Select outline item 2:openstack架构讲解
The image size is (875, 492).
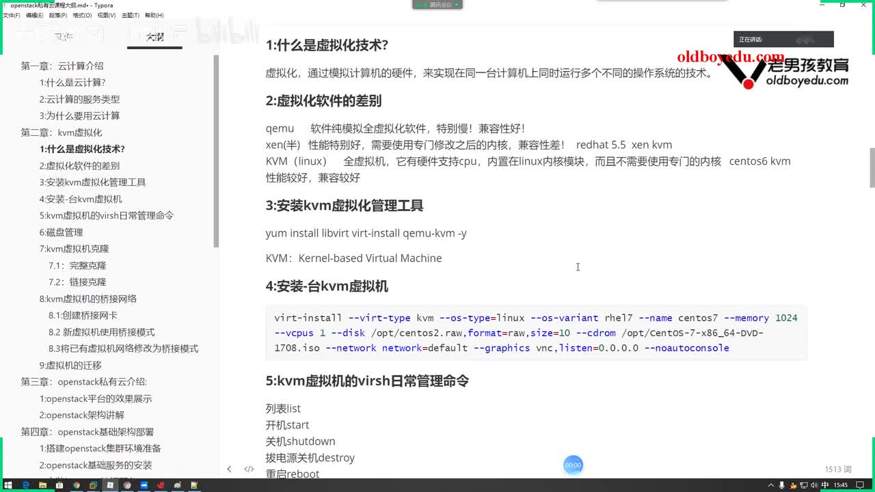(82, 415)
